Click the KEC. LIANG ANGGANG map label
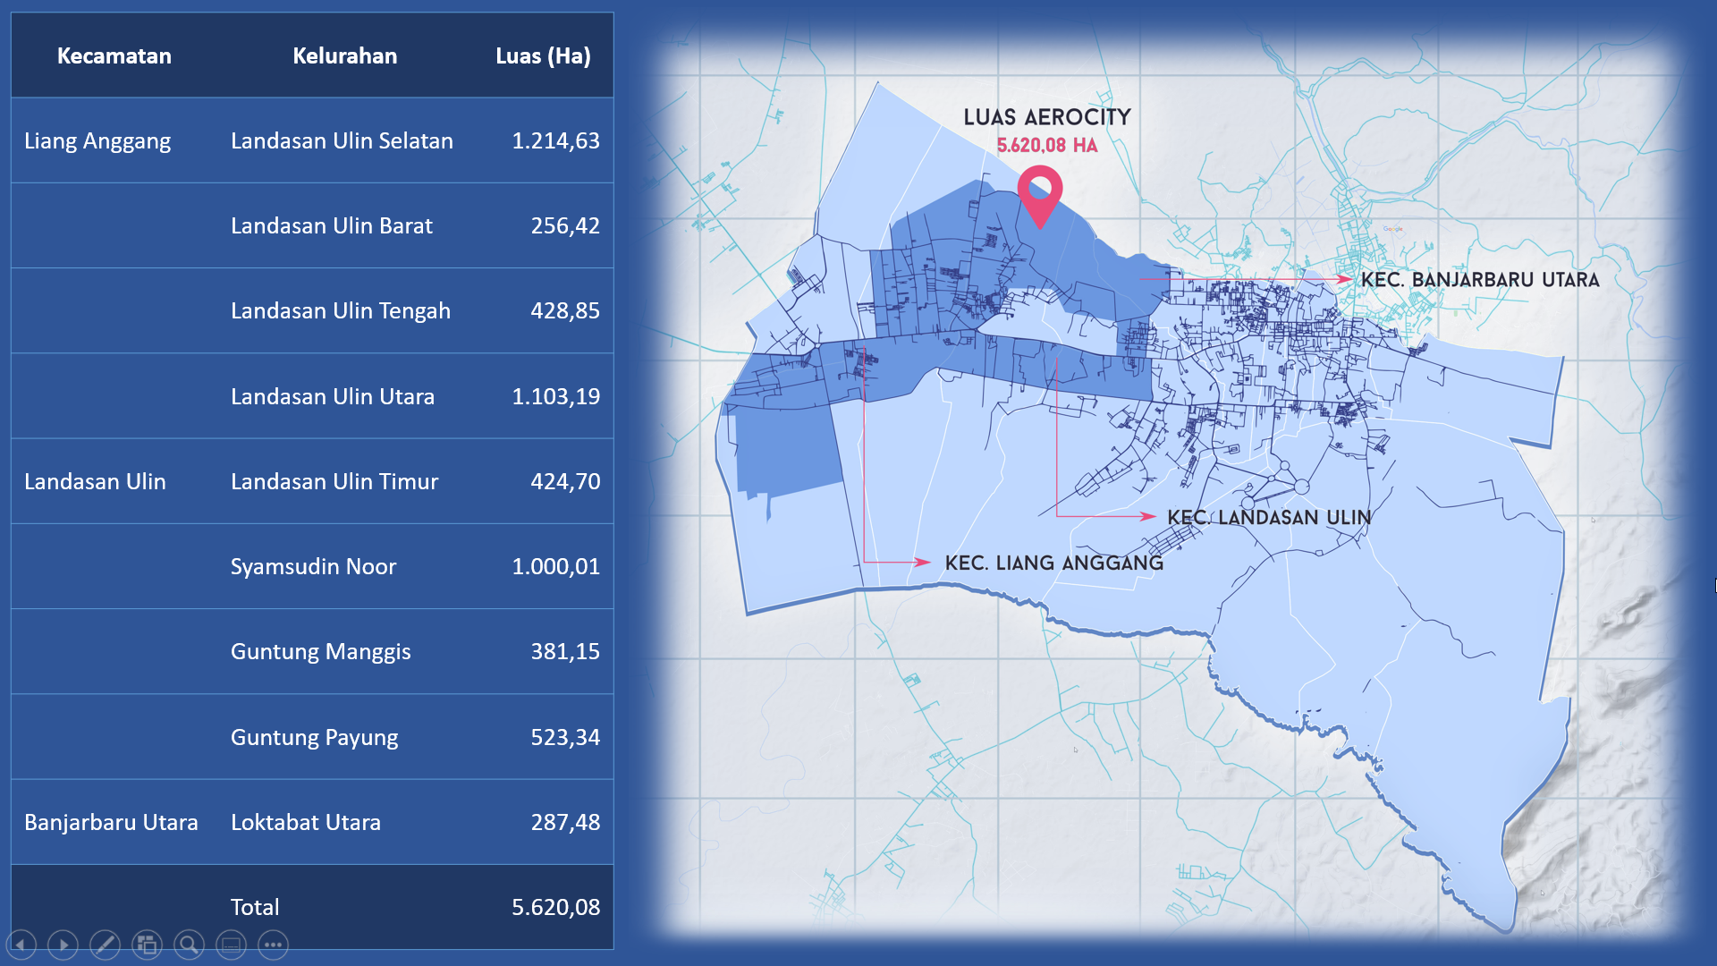Viewport: 1717px width, 966px height. tap(1053, 563)
